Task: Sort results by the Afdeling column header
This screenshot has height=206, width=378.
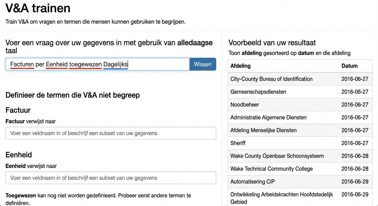Action: tap(240, 66)
